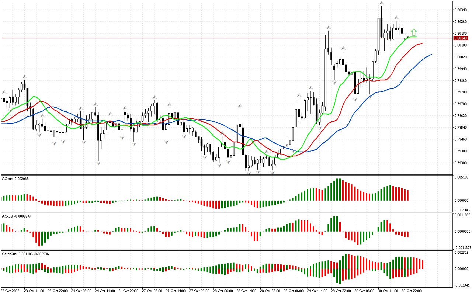Select the up fractal above the 29 Oct 22:00 spike candle
Viewport: 472px width, 295px height.
(327, 28)
